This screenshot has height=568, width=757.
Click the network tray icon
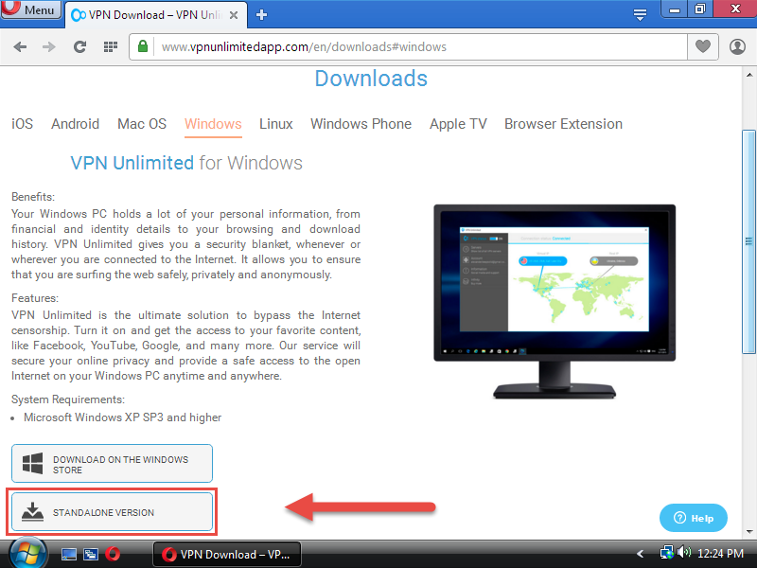(x=667, y=553)
